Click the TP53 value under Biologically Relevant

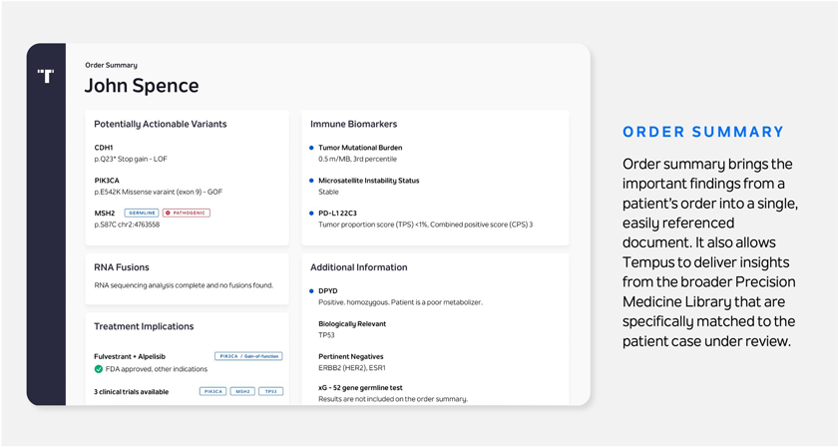[326, 335]
